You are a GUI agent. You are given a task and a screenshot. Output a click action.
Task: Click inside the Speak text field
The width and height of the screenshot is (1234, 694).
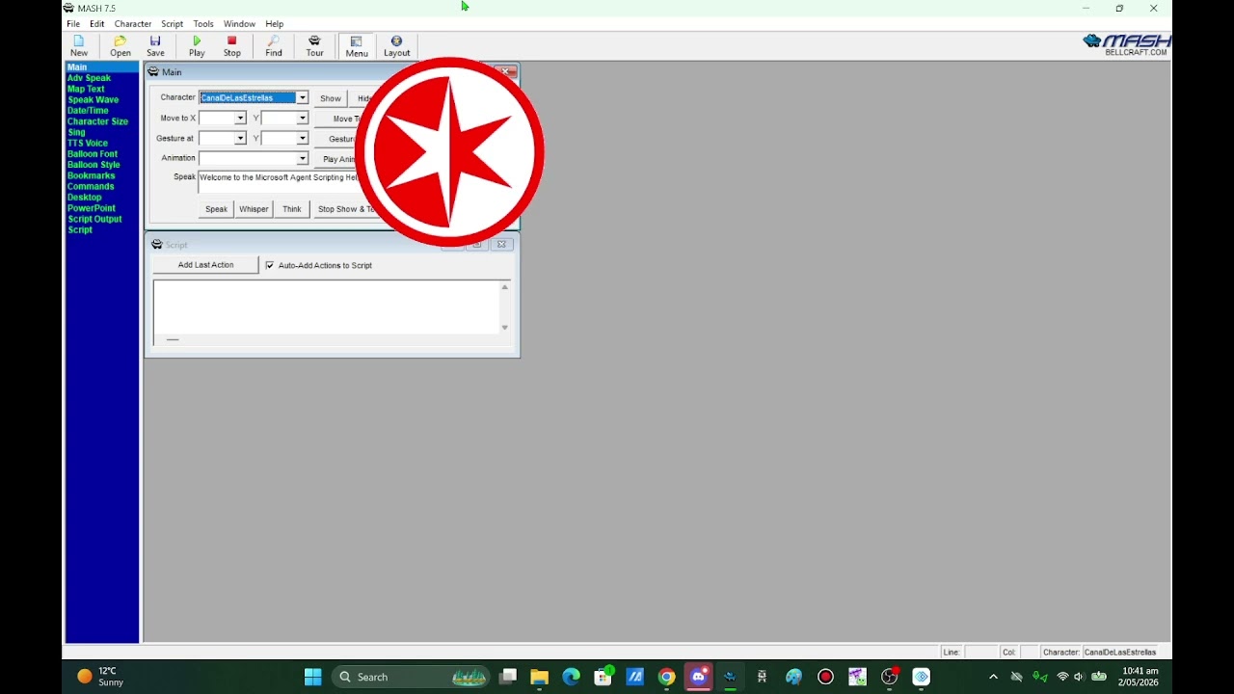coord(280,182)
